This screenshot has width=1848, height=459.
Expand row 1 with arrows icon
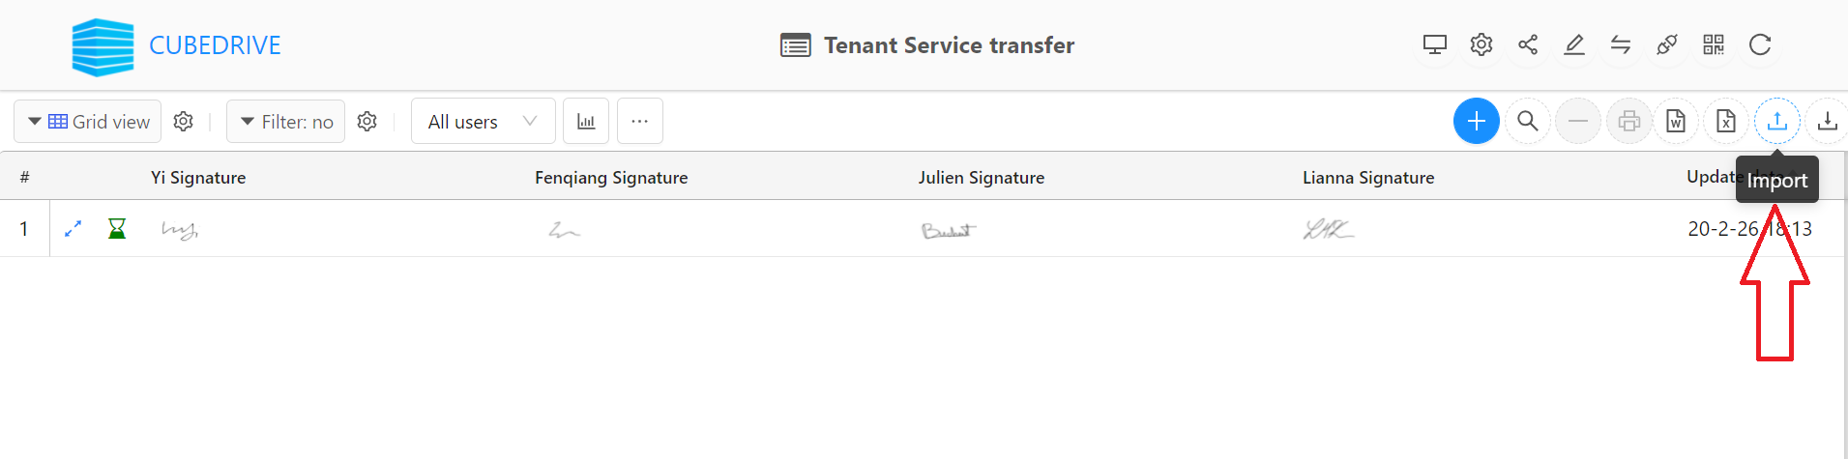click(73, 228)
